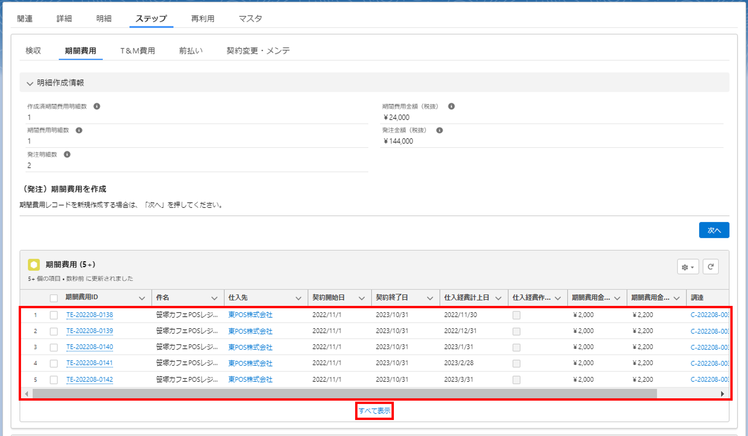Click 2023/3/31 date cell
The width and height of the screenshot is (748, 436).
(x=459, y=380)
